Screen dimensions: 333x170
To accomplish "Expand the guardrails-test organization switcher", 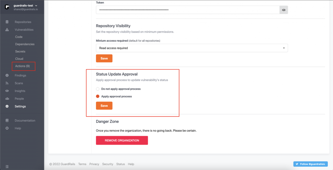I will point(36,6).
